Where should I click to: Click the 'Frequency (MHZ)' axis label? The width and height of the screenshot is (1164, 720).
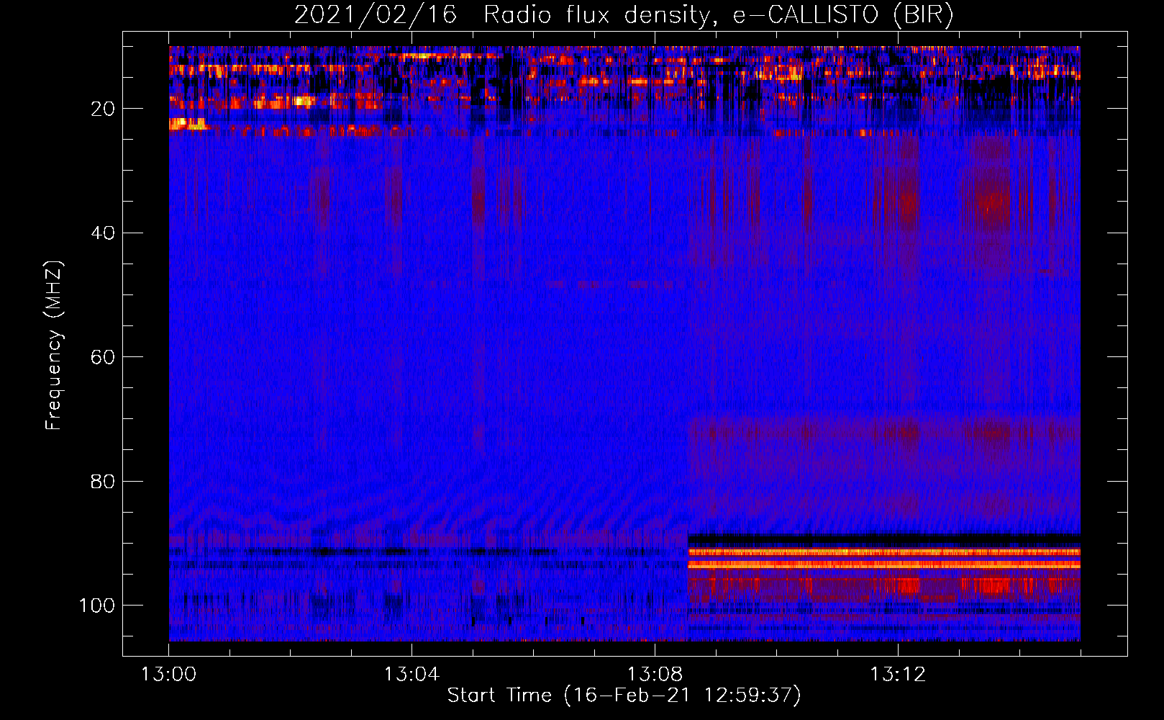(x=55, y=346)
